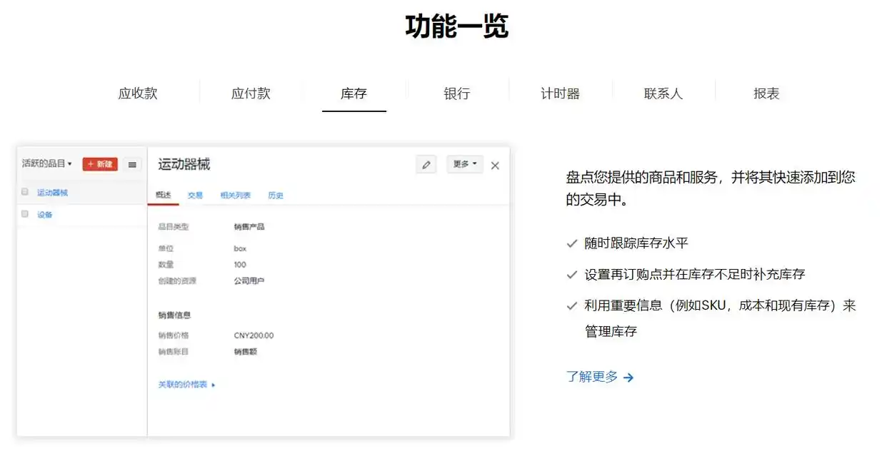Switch to the 银行 feature tab

point(457,93)
